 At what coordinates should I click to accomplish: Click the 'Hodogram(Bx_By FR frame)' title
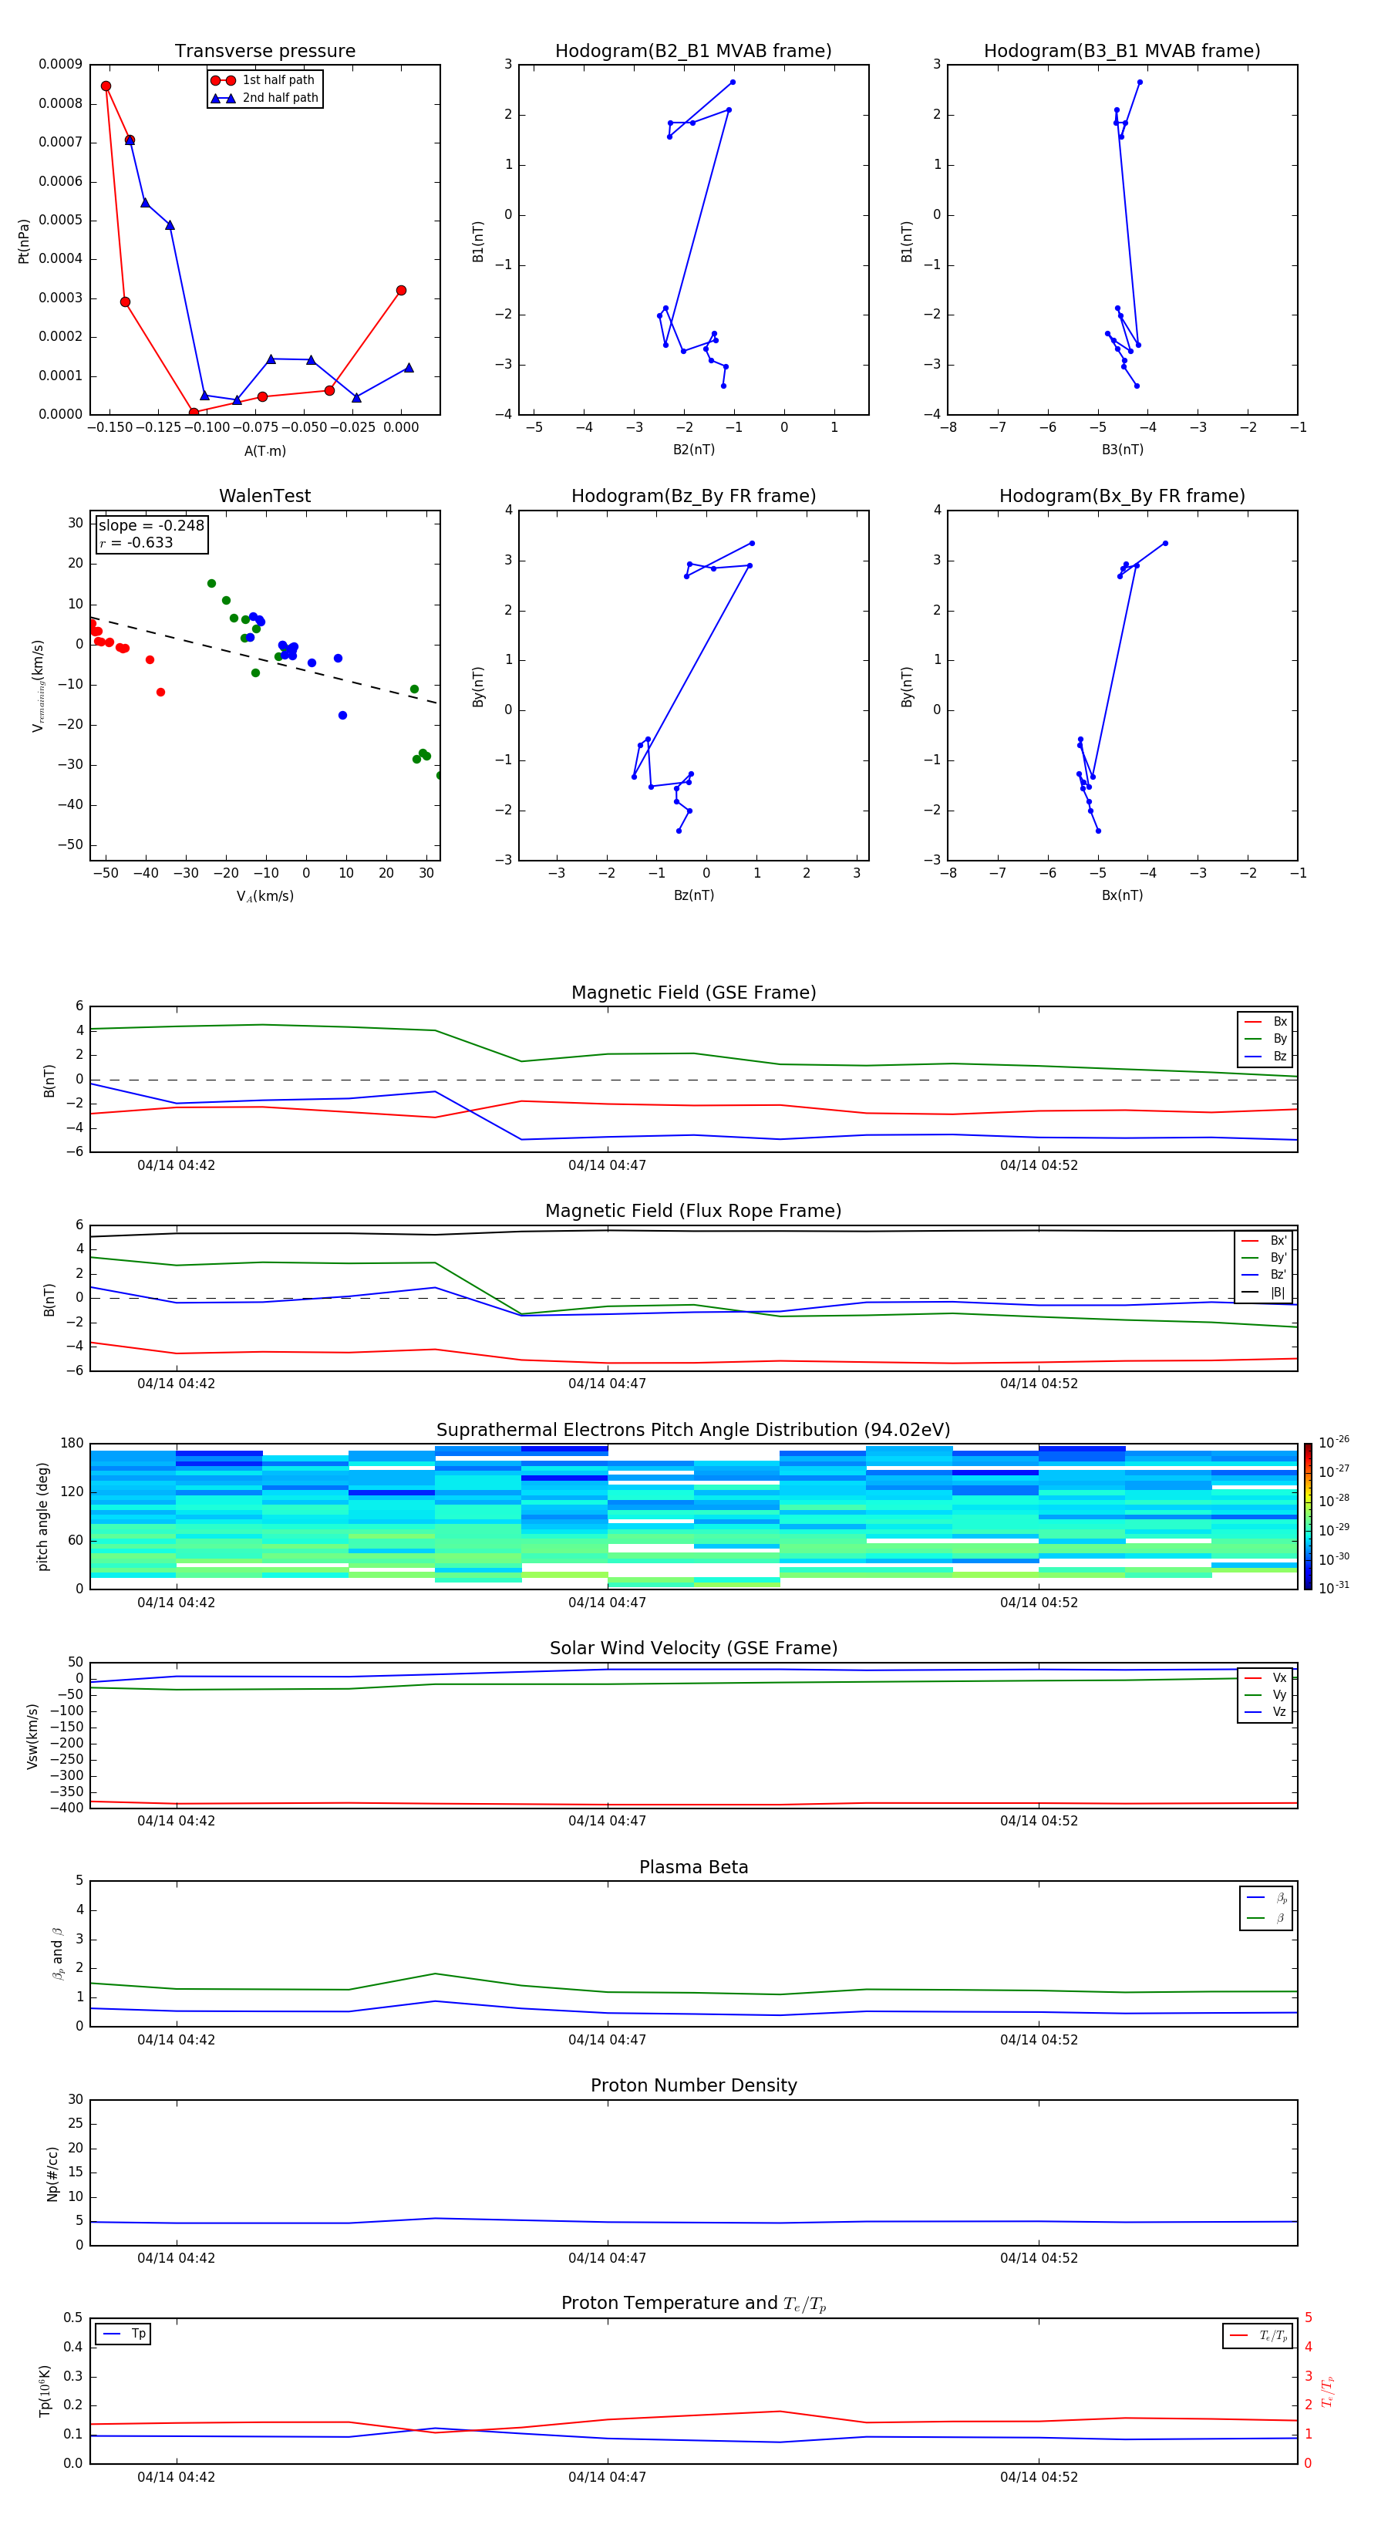(x=1122, y=496)
